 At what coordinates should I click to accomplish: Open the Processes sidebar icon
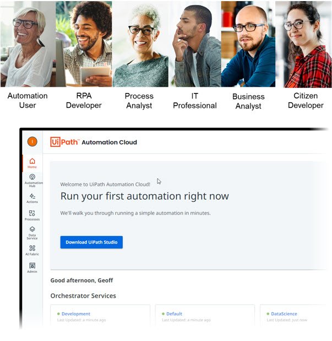(32, 215)
